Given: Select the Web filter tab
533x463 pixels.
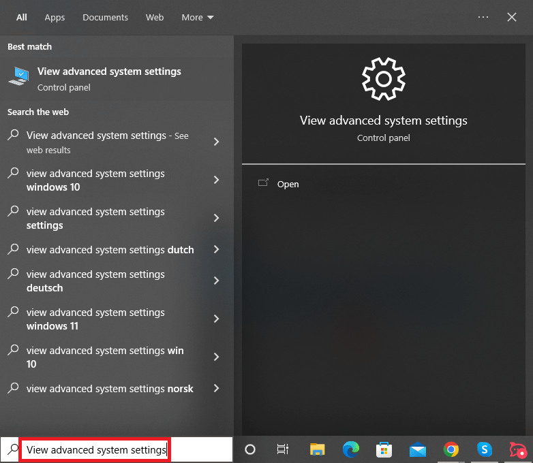Looking at the screenshot, I should pyautogui.click(x=155, y=17).
